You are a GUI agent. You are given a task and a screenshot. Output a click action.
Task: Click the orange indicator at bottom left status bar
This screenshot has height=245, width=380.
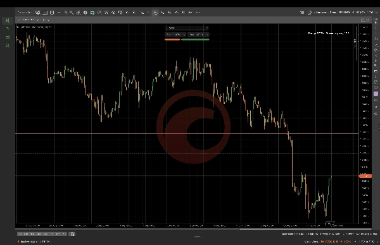point(18,241)
